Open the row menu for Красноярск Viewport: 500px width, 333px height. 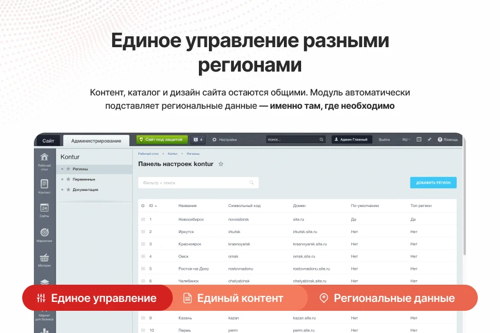pyautogui.click(x=143, y=244)
